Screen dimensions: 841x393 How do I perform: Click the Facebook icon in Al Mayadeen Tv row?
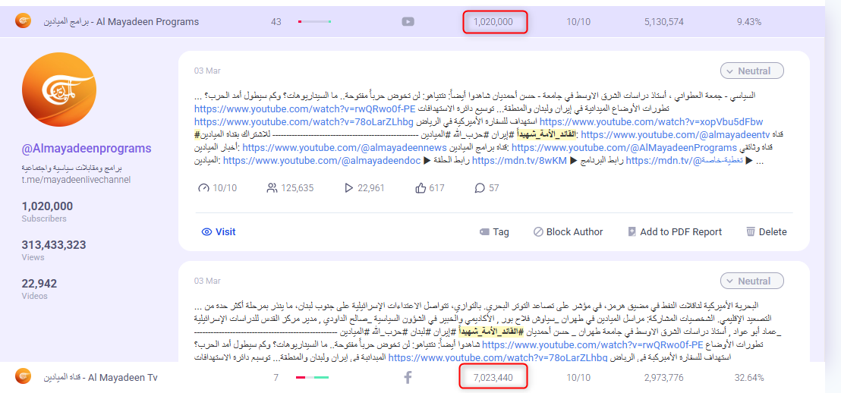408,377
